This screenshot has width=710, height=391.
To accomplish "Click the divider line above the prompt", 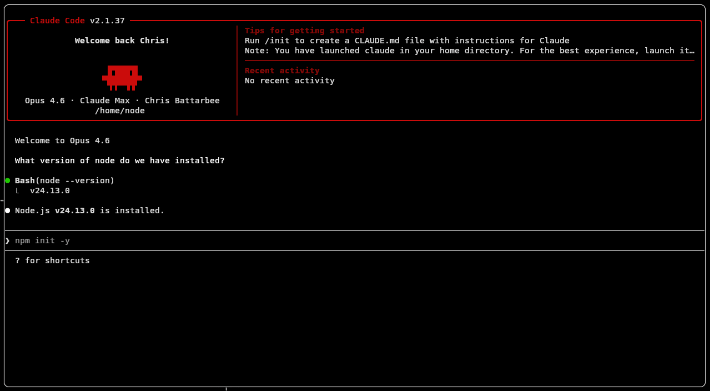I will pos(355,229).
